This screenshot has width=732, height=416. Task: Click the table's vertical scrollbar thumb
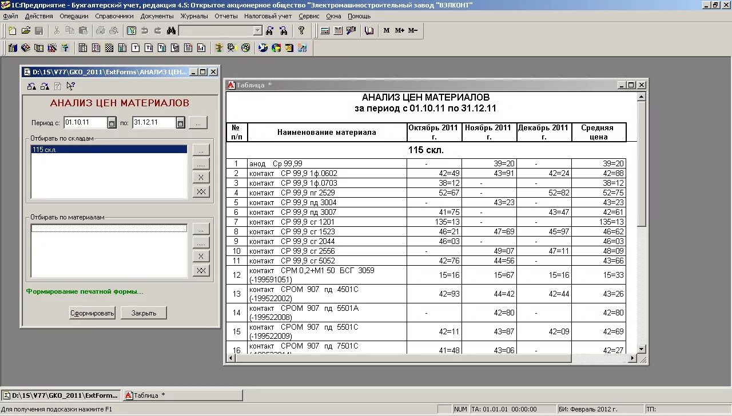coord(642,163)
